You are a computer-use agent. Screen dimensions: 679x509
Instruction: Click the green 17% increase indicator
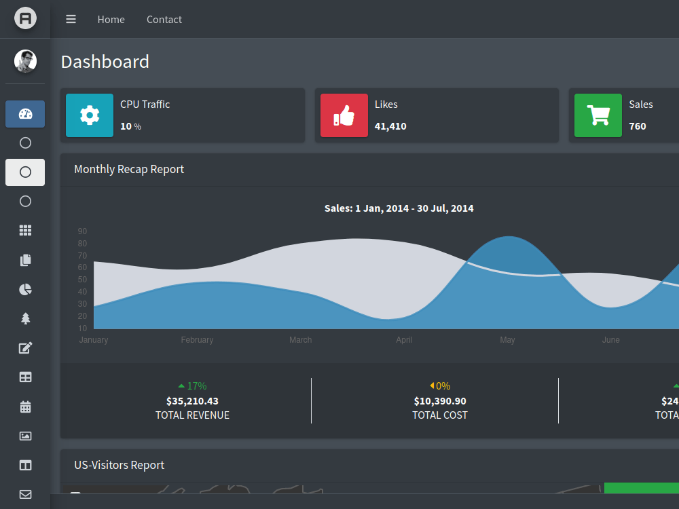tap(192, 385)
